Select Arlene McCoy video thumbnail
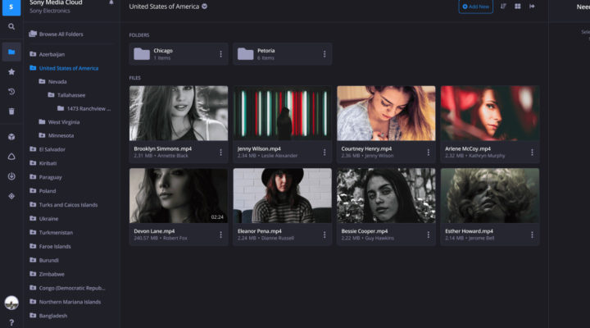This screenshot has width=590, height=328. coord(490,113)
